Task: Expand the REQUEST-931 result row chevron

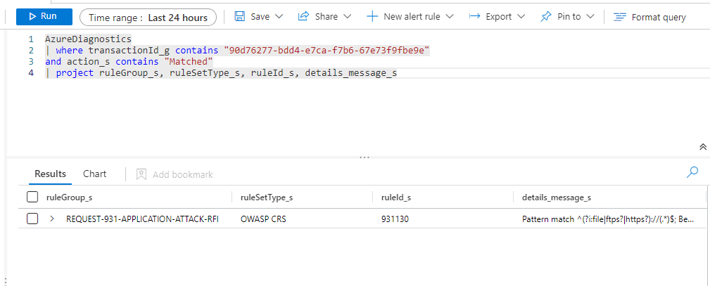Action: 52,219
